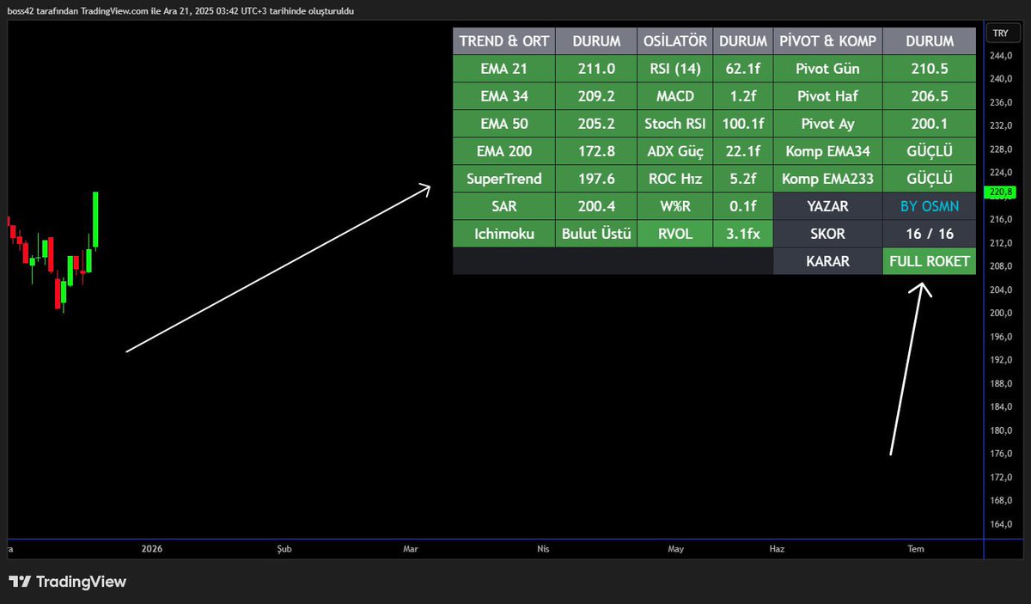Click the Mar month axis label
1031x604 pixels.
pyautogui.click(x=410, y=548)
